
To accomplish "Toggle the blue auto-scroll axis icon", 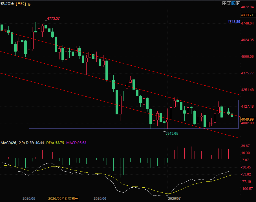I will 233,3.
